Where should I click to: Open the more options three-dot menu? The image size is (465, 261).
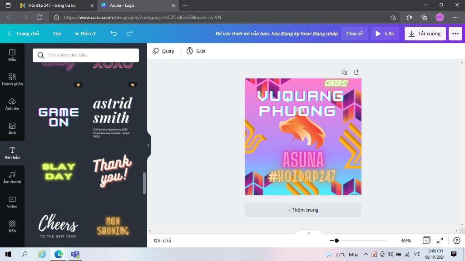tap(455, 34)
